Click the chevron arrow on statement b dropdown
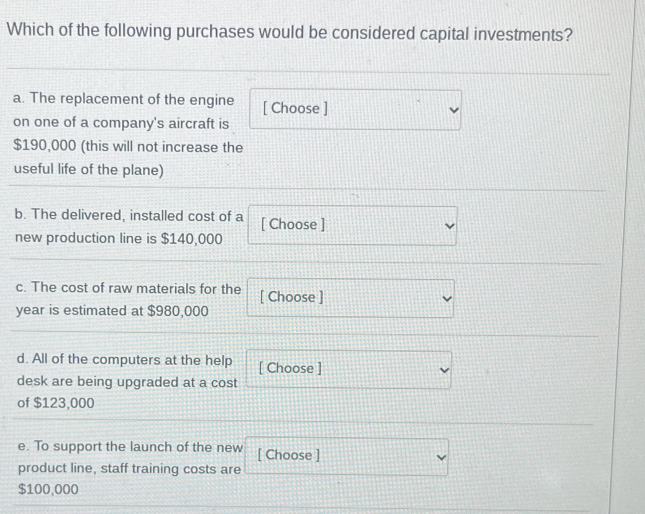This screenshot has height=514, width=645. (x=449, y=225)
